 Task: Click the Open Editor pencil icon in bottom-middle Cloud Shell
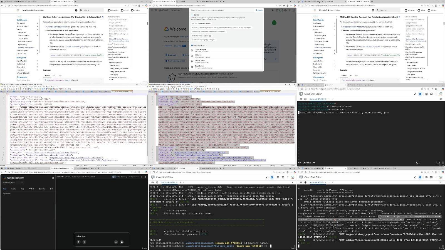point(266,177)
